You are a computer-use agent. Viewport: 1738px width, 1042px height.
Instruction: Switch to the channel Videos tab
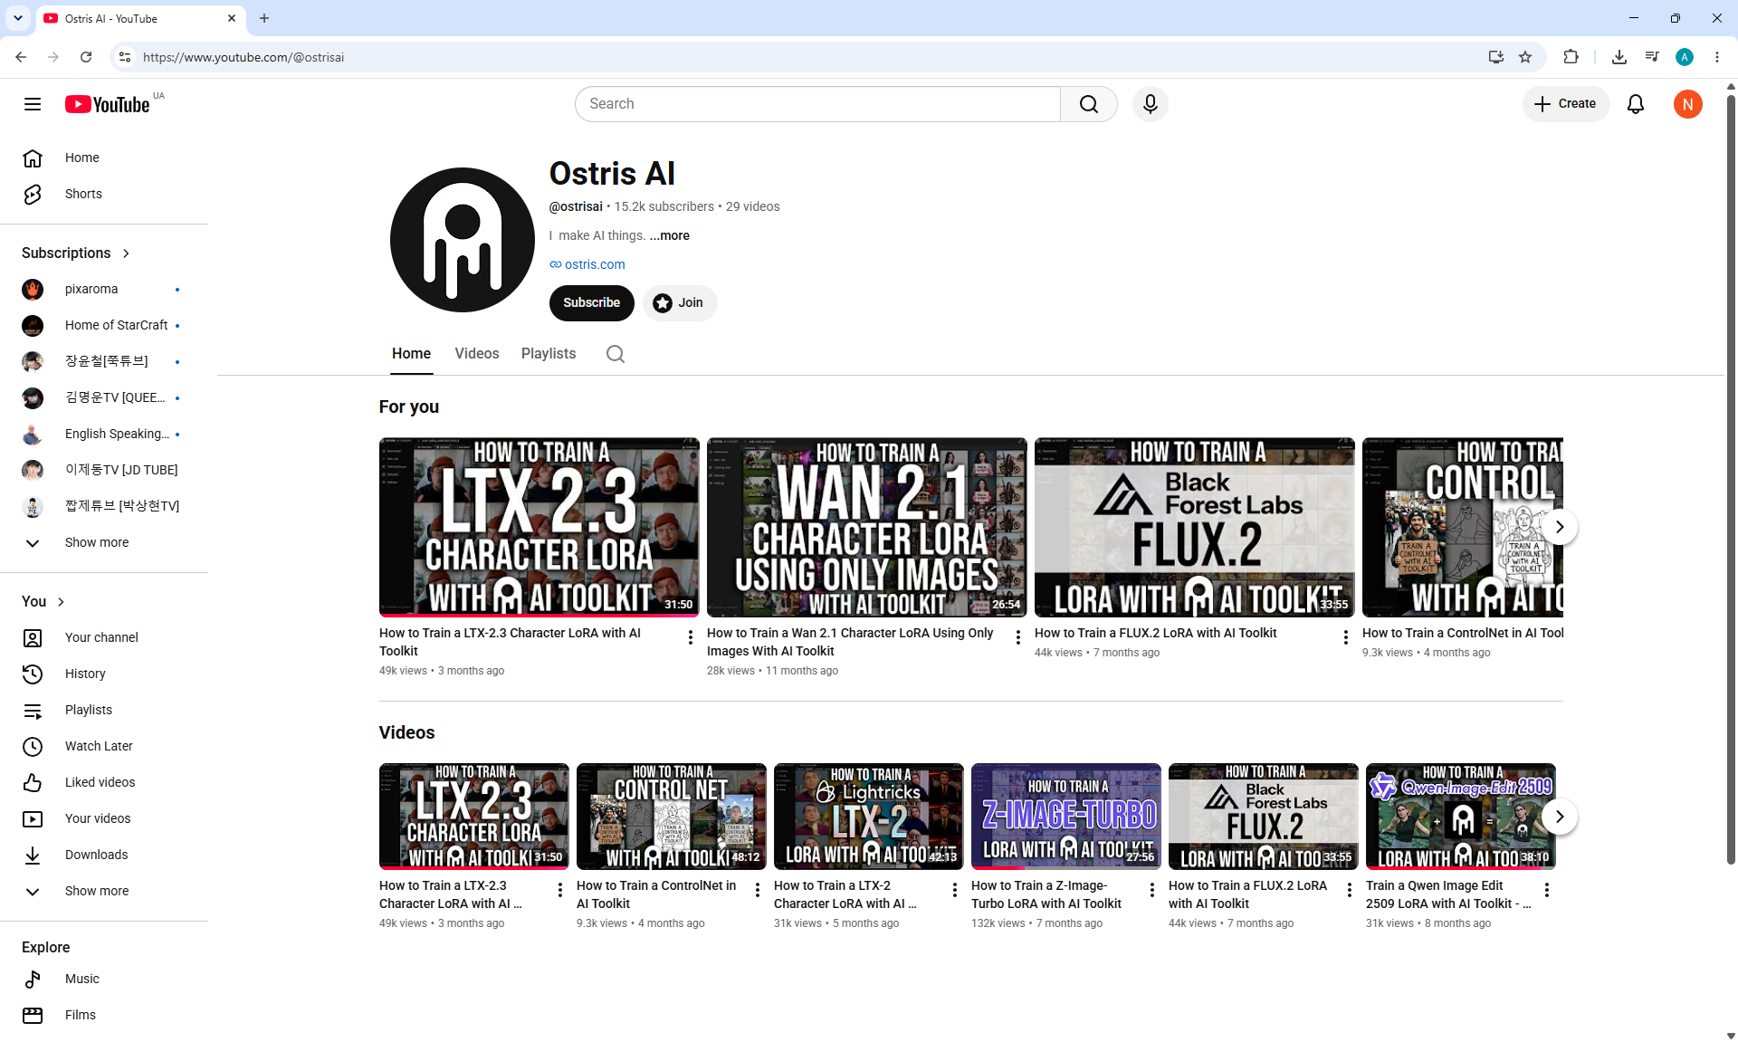click(477, 354)
